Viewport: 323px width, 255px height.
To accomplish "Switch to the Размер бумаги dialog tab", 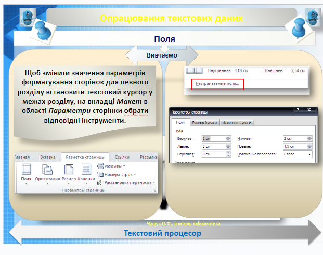I will click(x=204, y=122).
